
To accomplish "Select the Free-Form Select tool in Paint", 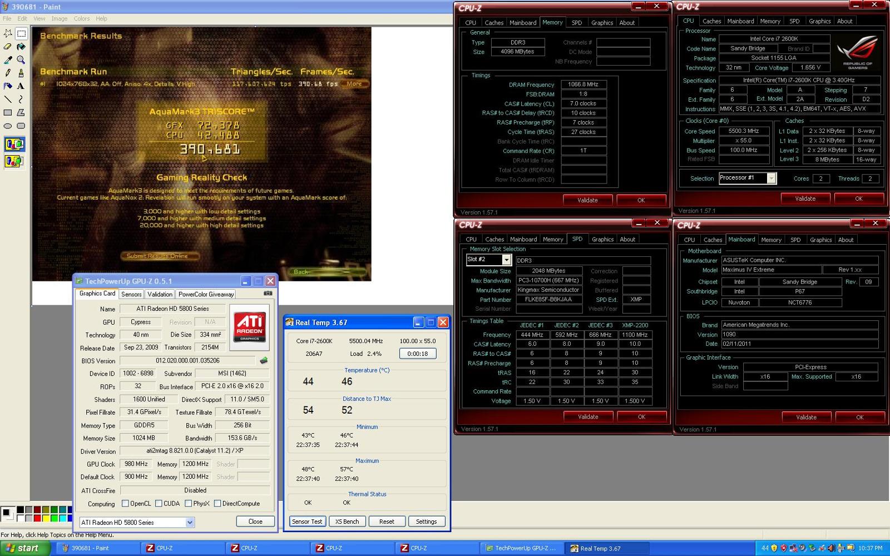I will 8,33.
